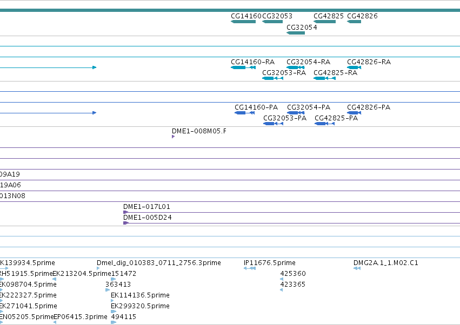This screenshot has width=460, height=325.
Task: Open the 425360 feature
Action: [x=282, y=279]
